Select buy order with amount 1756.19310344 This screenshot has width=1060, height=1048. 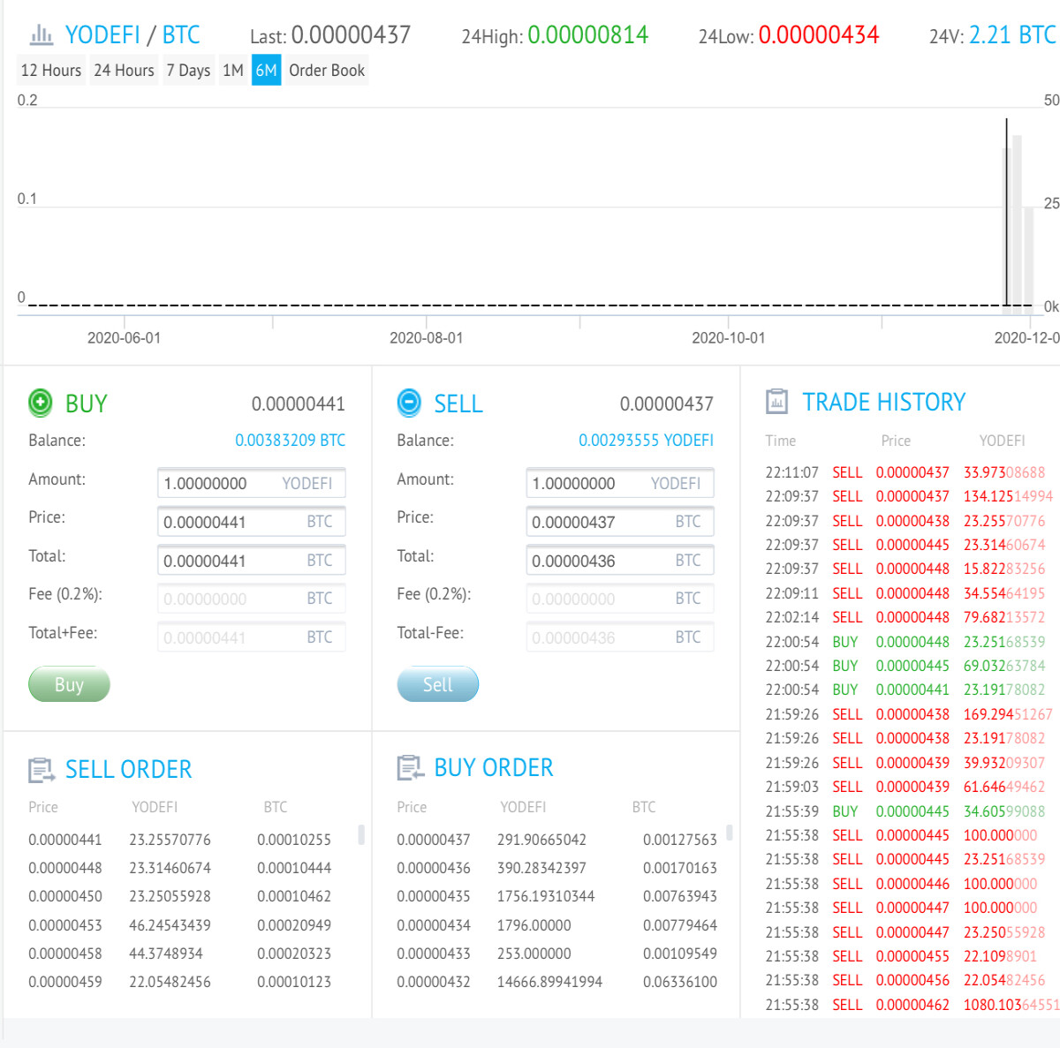click(x=556, y=896)
